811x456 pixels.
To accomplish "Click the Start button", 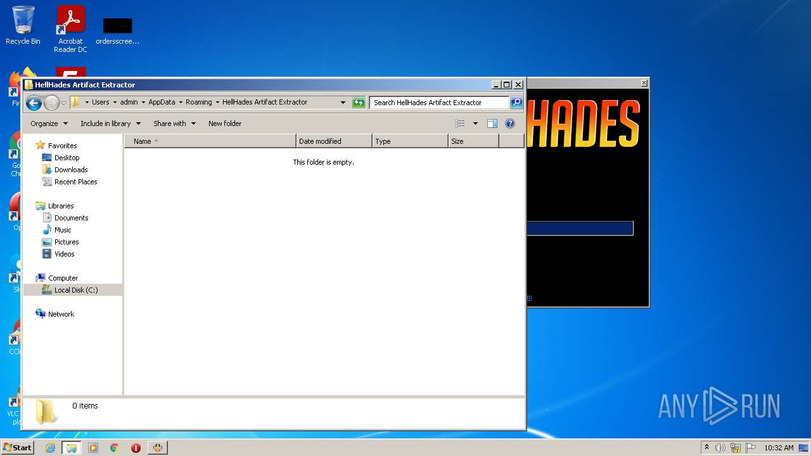I will (17, 447).
